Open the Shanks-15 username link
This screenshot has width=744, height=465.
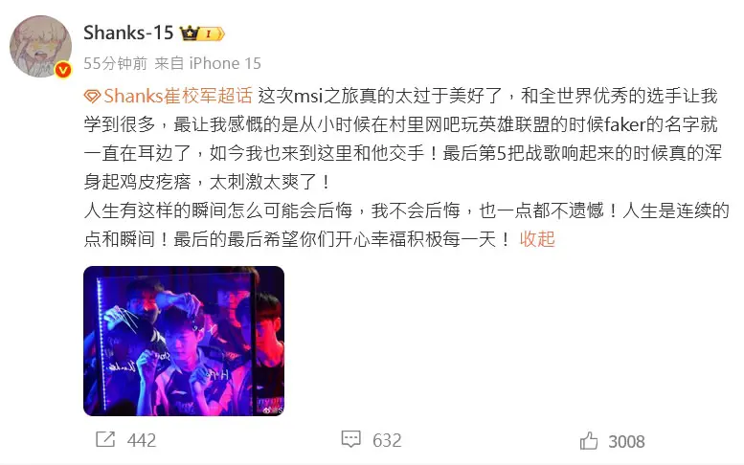coord(128,33)
